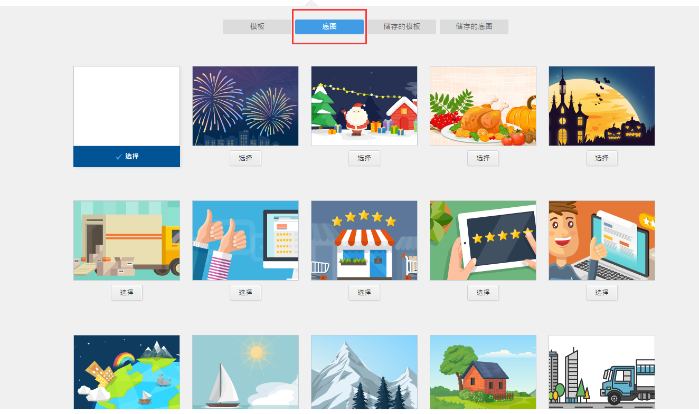Choose the sailboat and sun thumbnail

pos(245,372)
